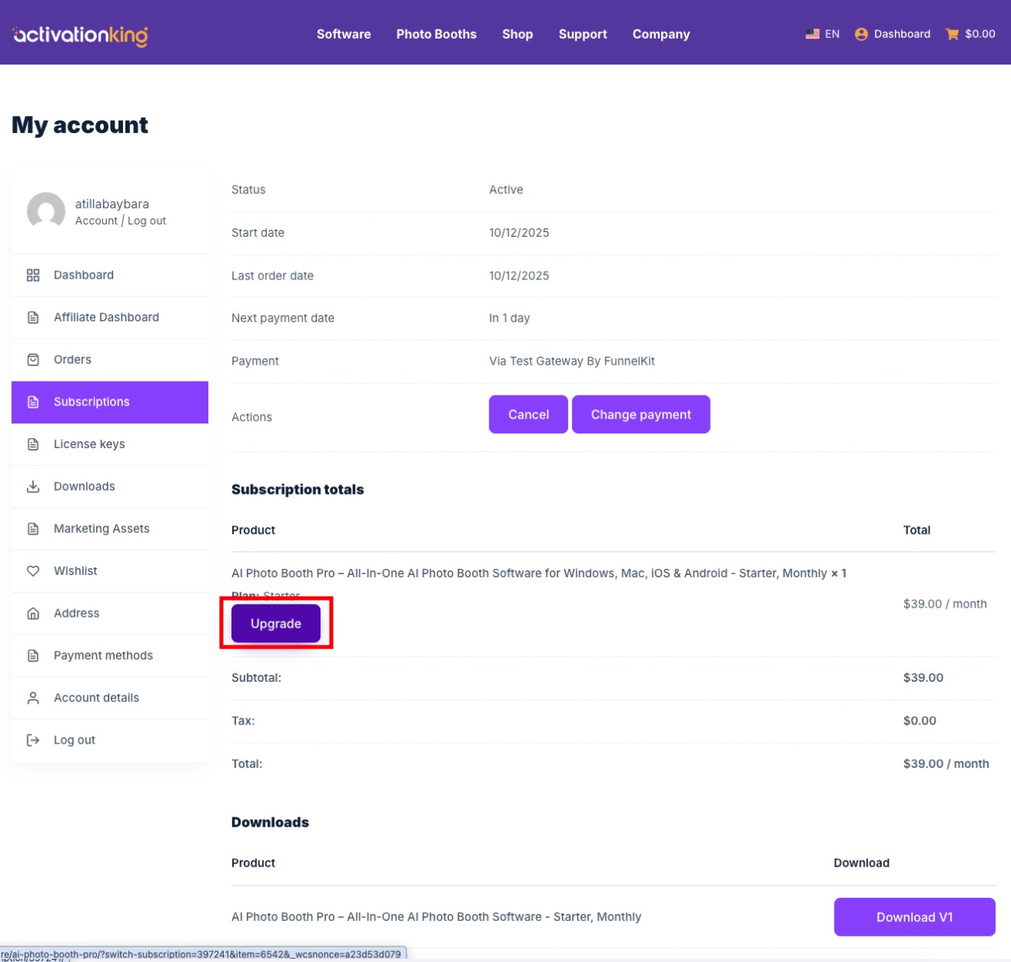Open the Software menu in navigation
The width and height of the screenshot is (1011, 962).
pyautogui.click(x=343, y=34)
